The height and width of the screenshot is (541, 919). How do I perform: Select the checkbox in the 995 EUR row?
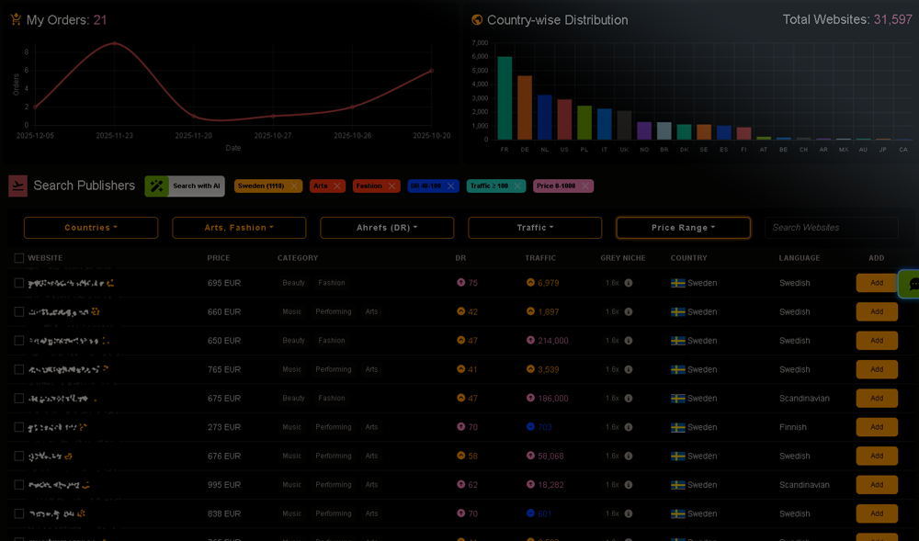pyautogui.click(x=19, y=485)
